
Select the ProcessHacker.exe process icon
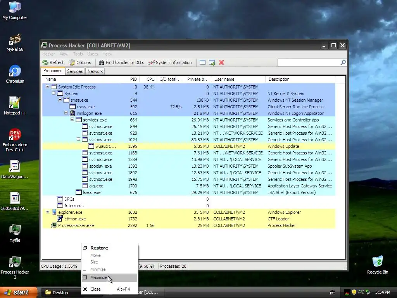tap(54, 225)
